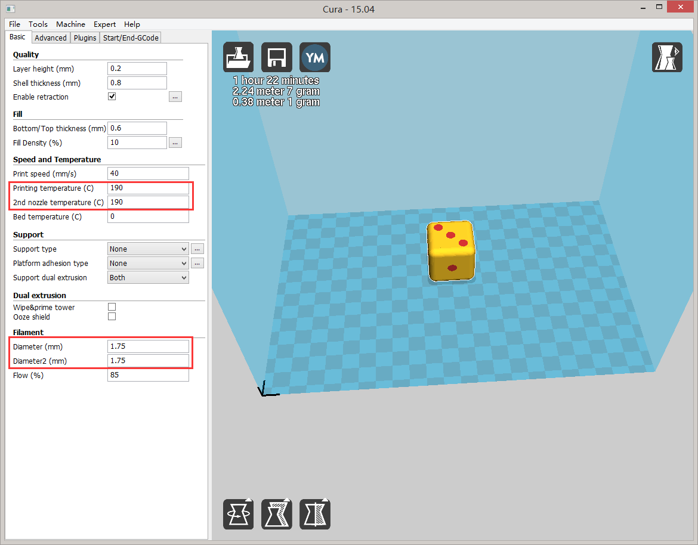Enable the Wipe&prime tower option
This screenshot has height=545, width=698.
pos(112,306)
